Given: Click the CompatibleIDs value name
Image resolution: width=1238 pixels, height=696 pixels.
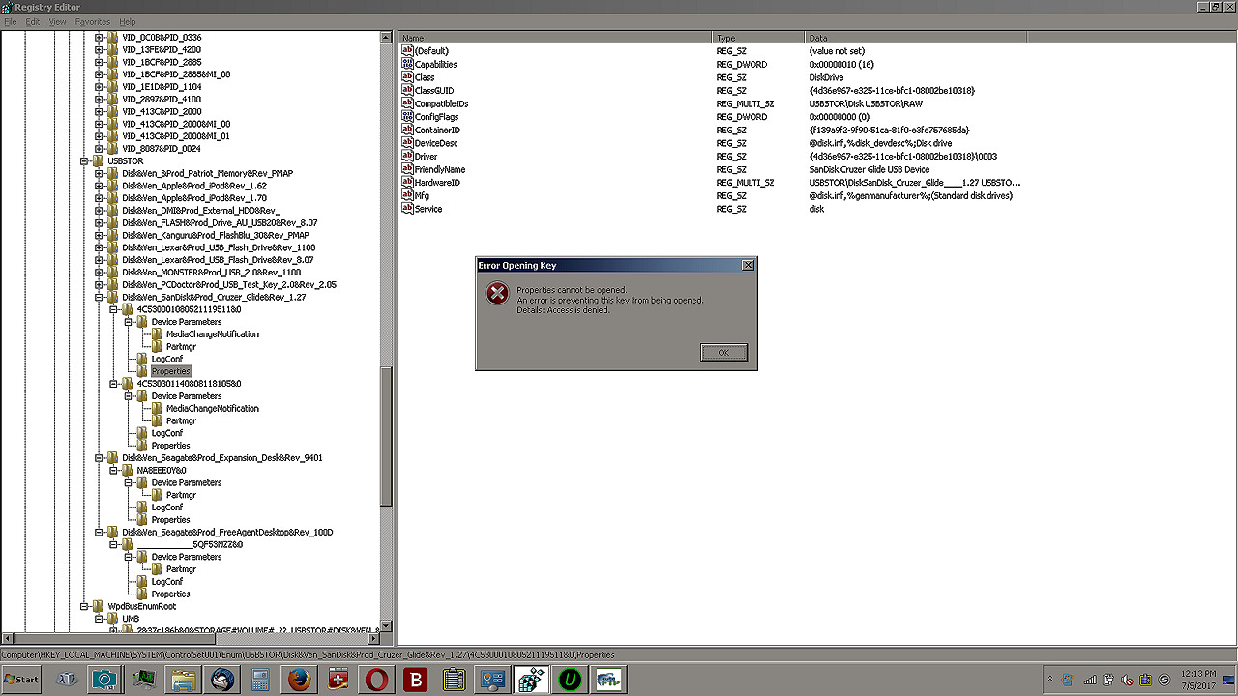Looking at the screenshot, I should (441, 103).
